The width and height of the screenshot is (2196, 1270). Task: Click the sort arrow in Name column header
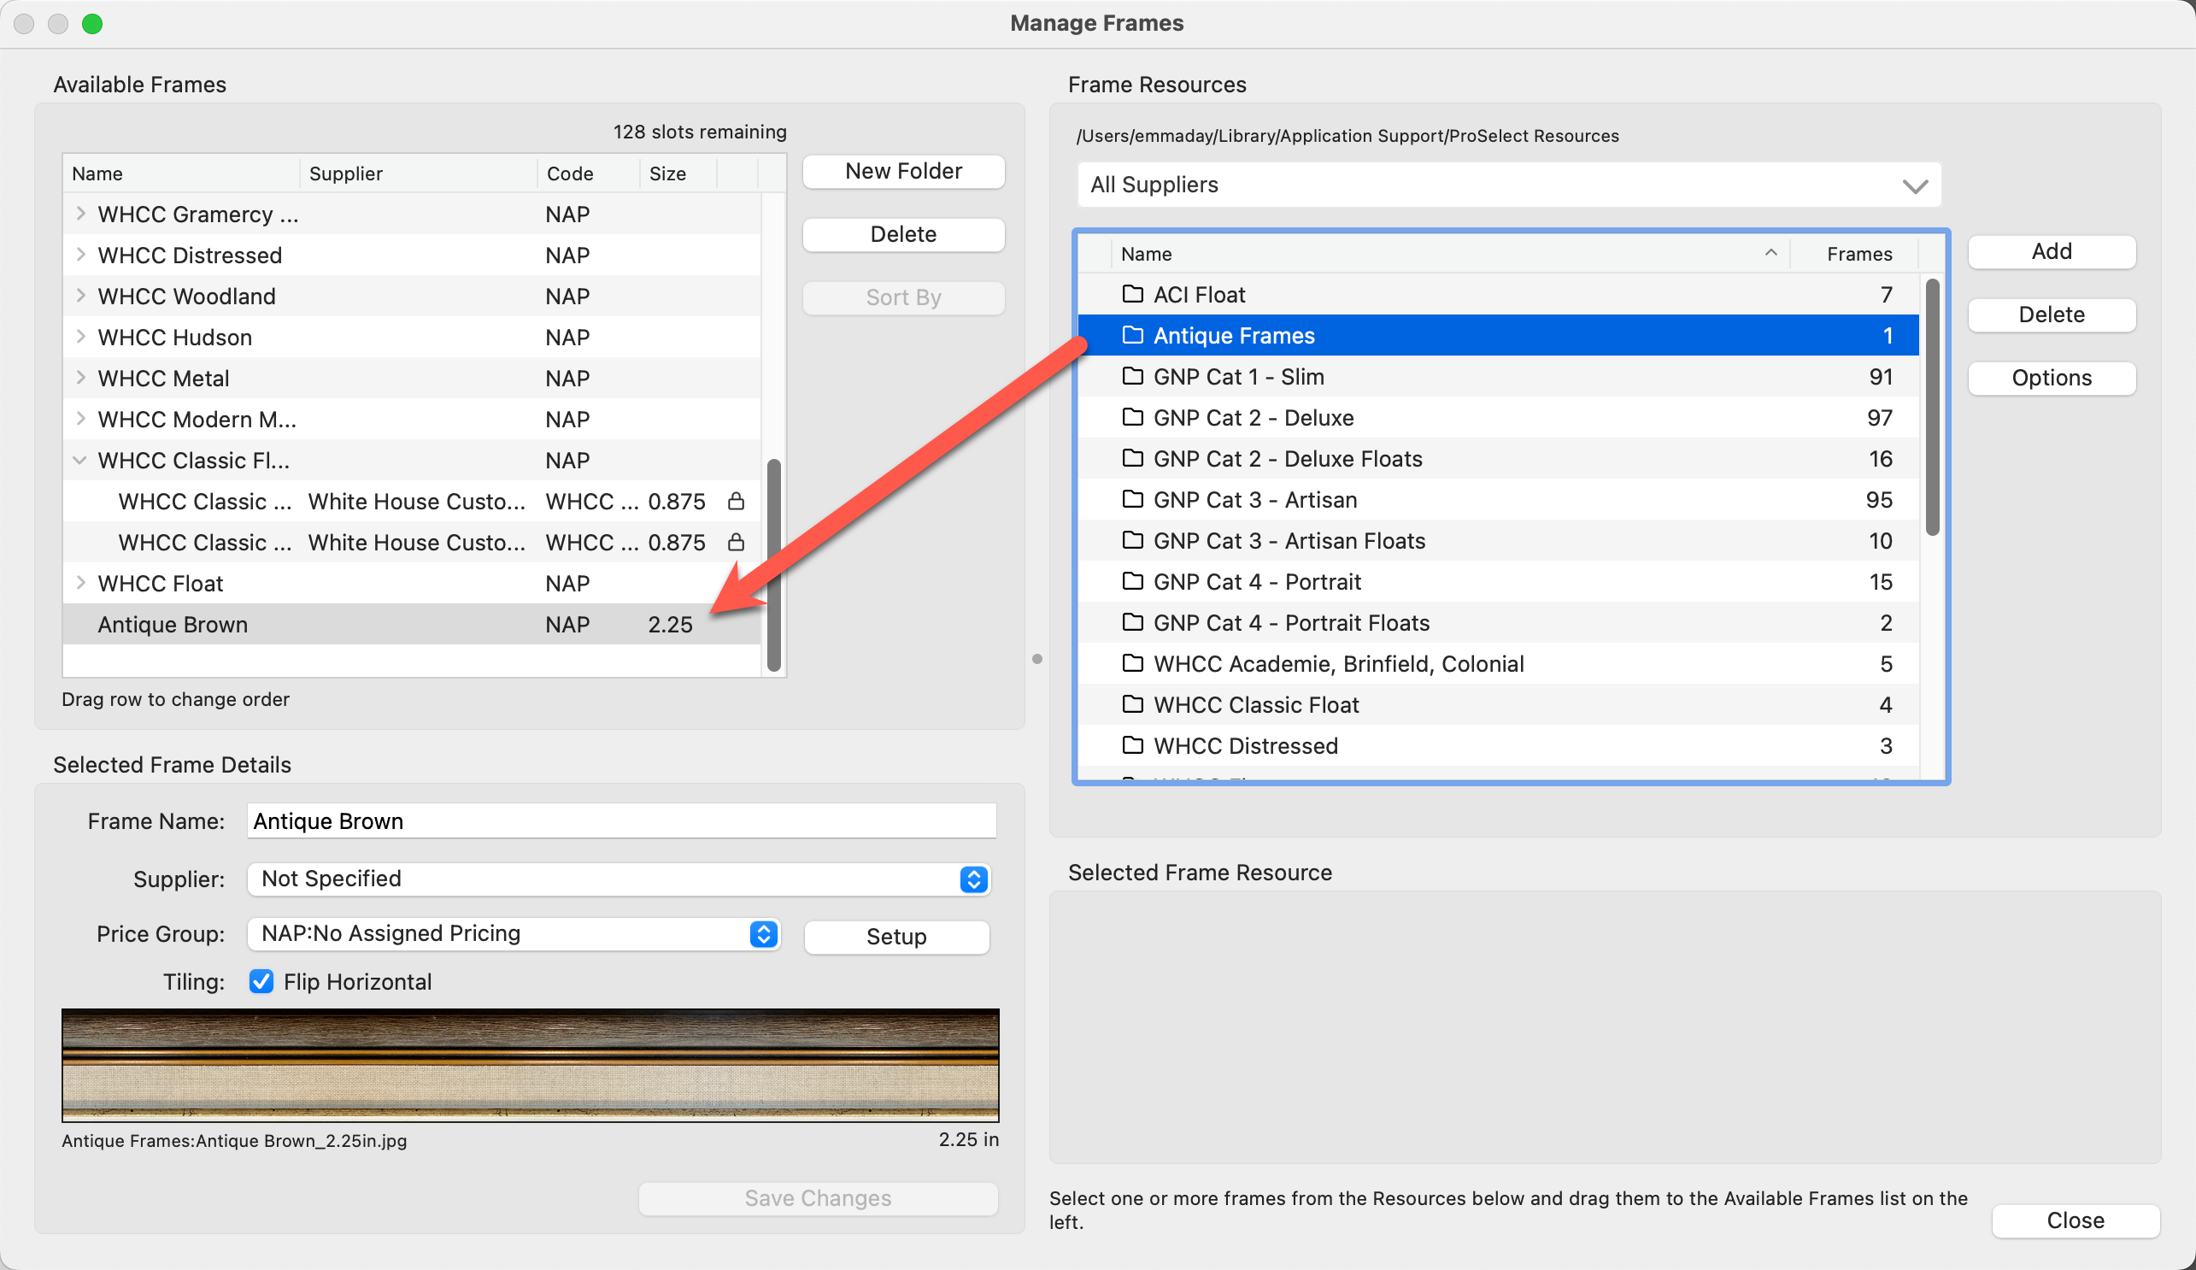point(1770,253)
